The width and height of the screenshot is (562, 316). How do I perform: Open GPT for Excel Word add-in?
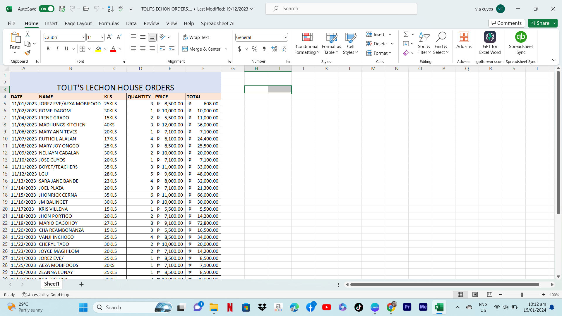[x=490, y=43]
